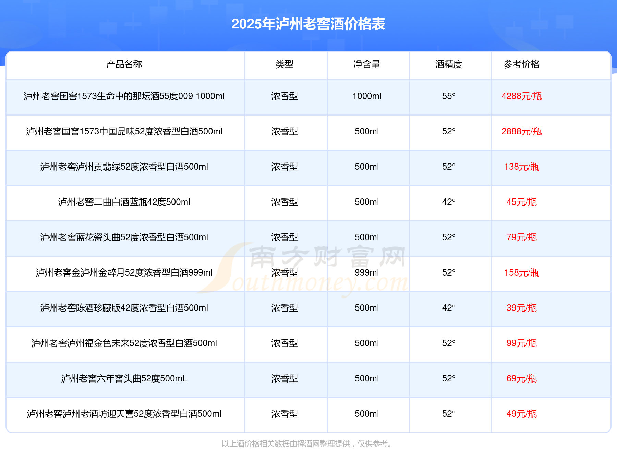
Task: Select 52° in the 蓝花瓷头曲 row
Action: (449, 237)
